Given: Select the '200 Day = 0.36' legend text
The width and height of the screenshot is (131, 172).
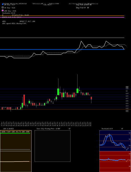Looking at the screenshot, I should click(x=10, y=11).
